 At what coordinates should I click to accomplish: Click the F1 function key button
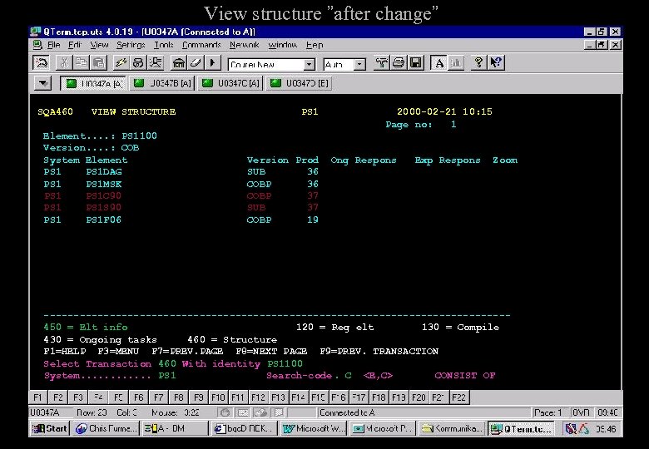pos(37,397)
